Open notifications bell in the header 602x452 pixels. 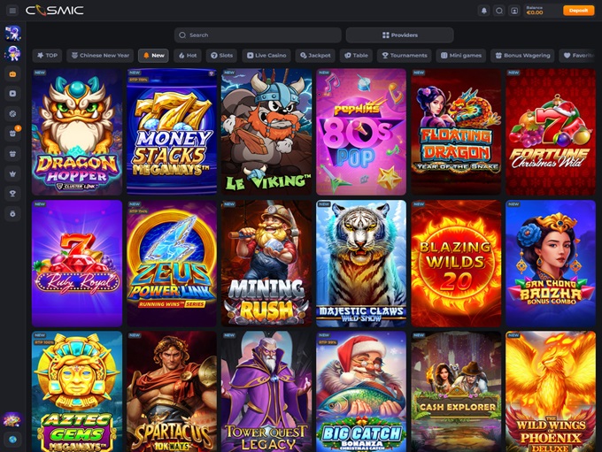pos(483,11)
